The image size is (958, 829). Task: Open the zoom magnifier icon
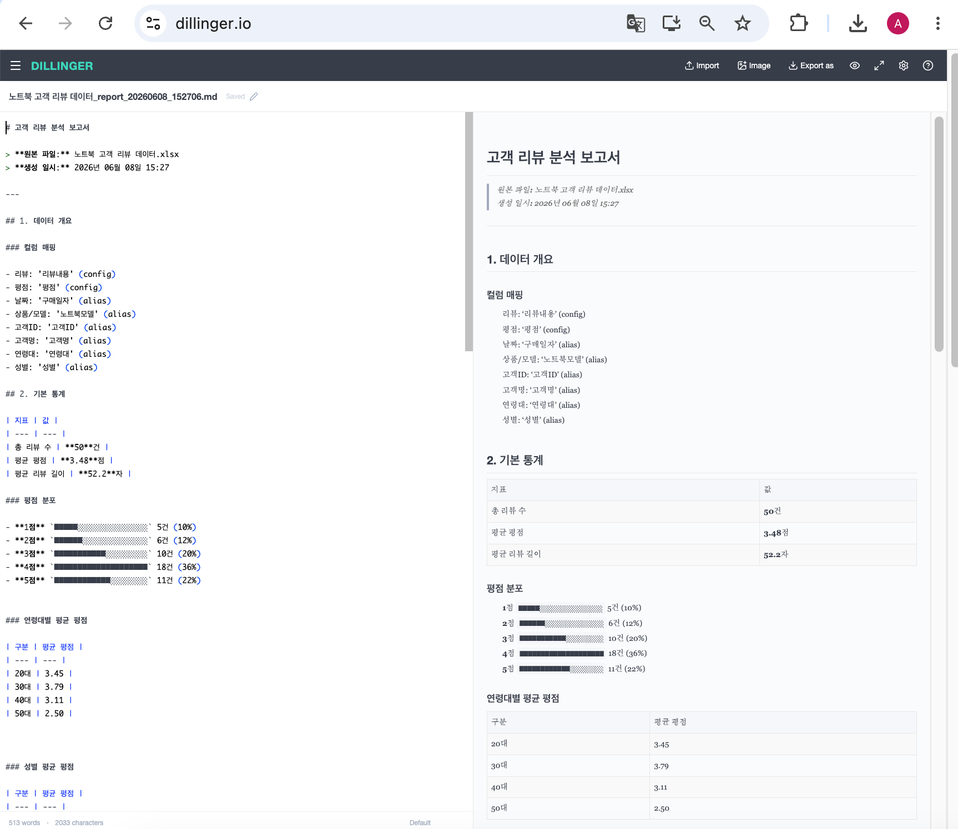(x=707, y=23)
